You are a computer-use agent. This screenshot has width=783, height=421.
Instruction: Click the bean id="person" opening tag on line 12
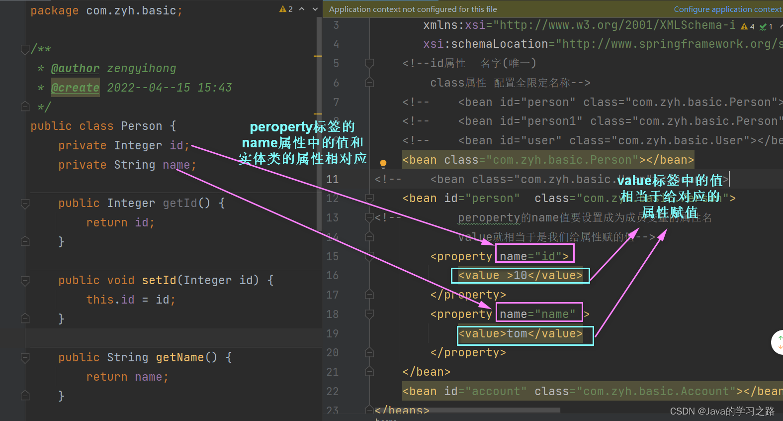pos(569,198)
